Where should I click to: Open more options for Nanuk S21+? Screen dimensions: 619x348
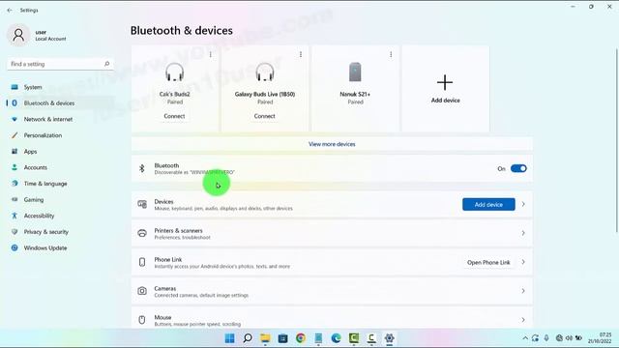tap(391, 54)
